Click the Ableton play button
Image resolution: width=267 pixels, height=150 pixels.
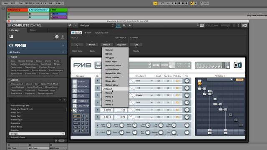coord(176,3)
